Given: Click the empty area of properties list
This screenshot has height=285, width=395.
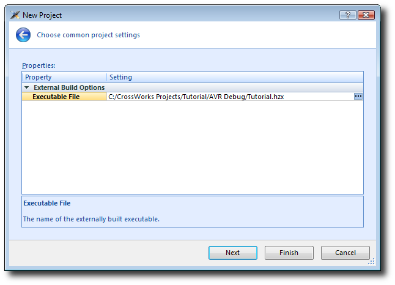Looking at the screenshot, I should [x=193, y=147].
